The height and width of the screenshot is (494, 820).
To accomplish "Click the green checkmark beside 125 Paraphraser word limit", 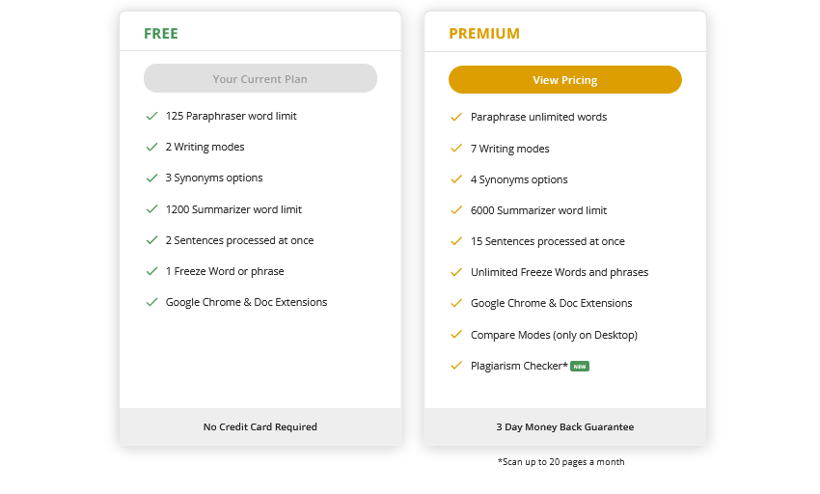I will 151,116.
